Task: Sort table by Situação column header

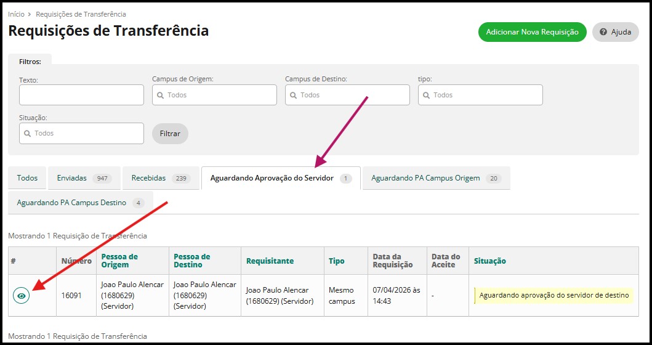Action: pyautogui.click(x=490, y=261)
